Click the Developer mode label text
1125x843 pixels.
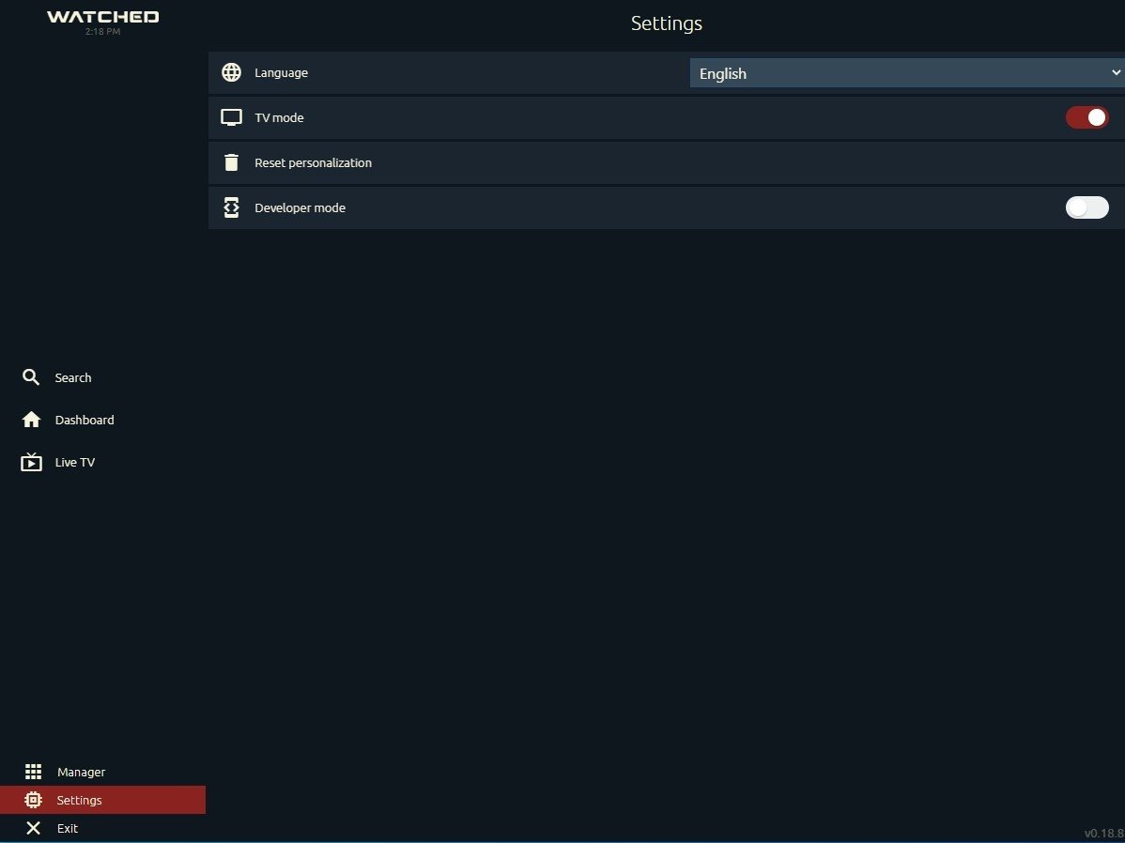(x=300, y=208)
